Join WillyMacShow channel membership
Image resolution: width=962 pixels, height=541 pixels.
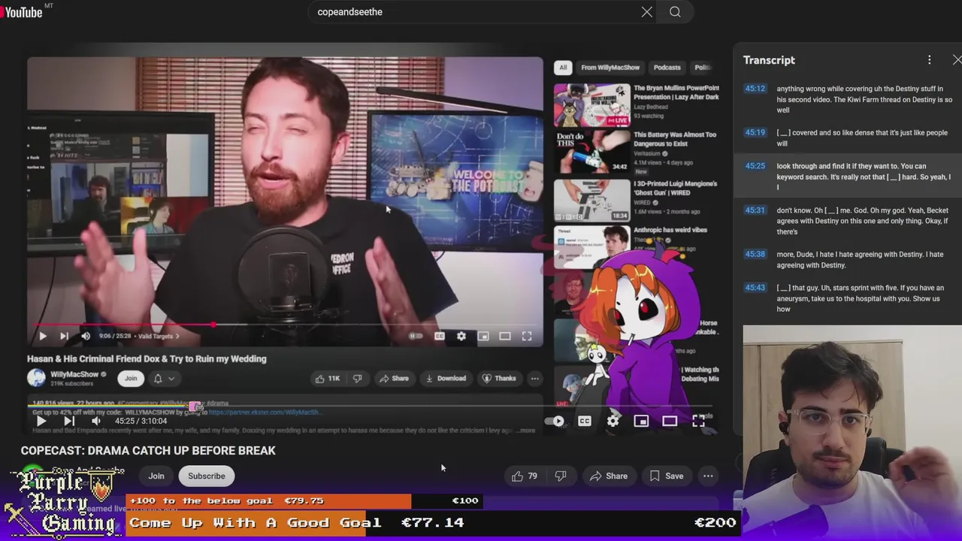[131, 379]
